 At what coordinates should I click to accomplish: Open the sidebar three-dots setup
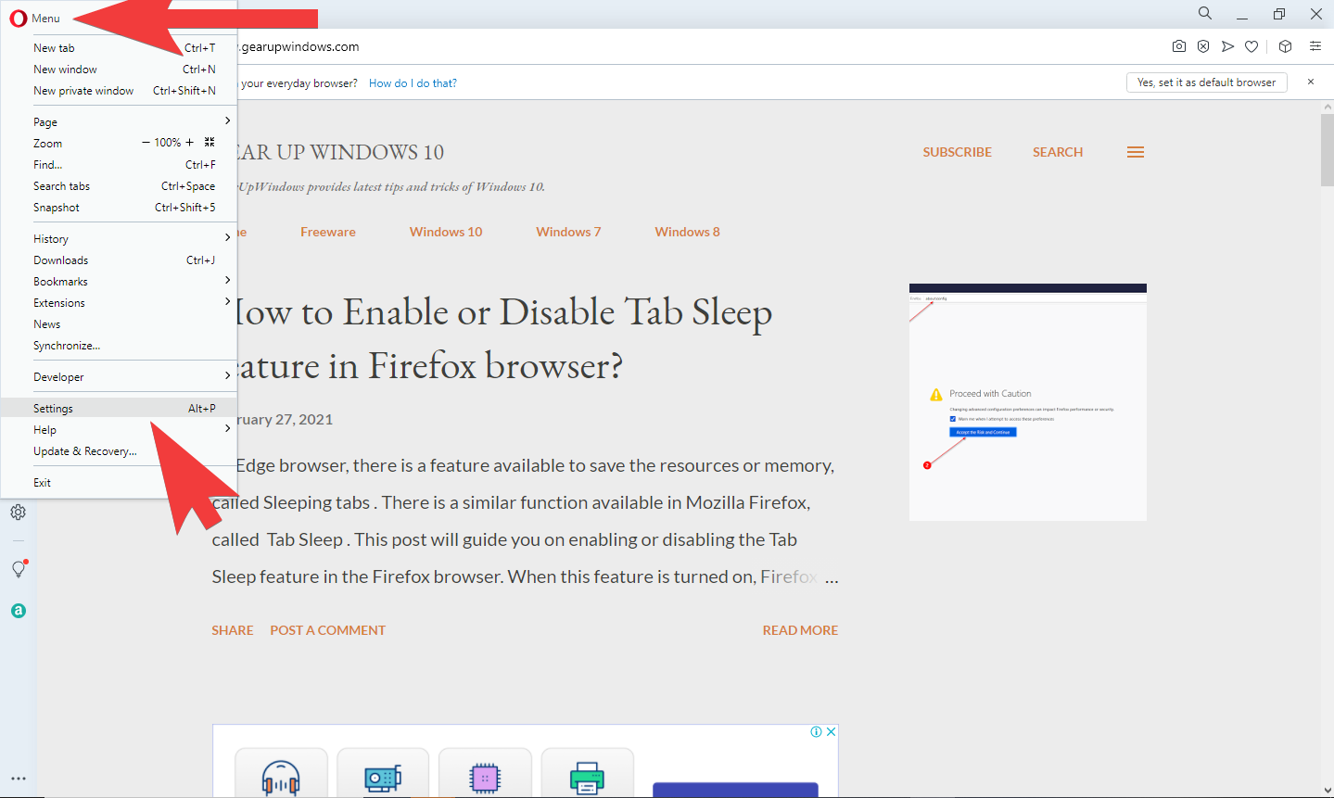click(x=19, y=779)
